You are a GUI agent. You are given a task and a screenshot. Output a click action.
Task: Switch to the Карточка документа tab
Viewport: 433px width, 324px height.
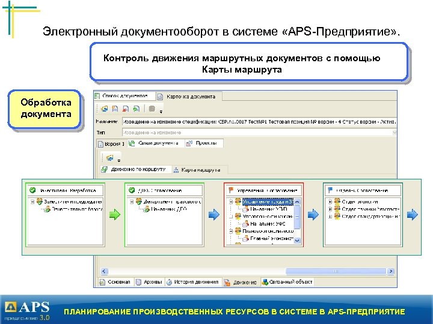coord(189,97)
